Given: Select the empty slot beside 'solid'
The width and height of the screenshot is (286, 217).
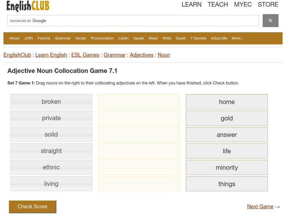Looking at the screenshot, I should [x=139, y=135].
